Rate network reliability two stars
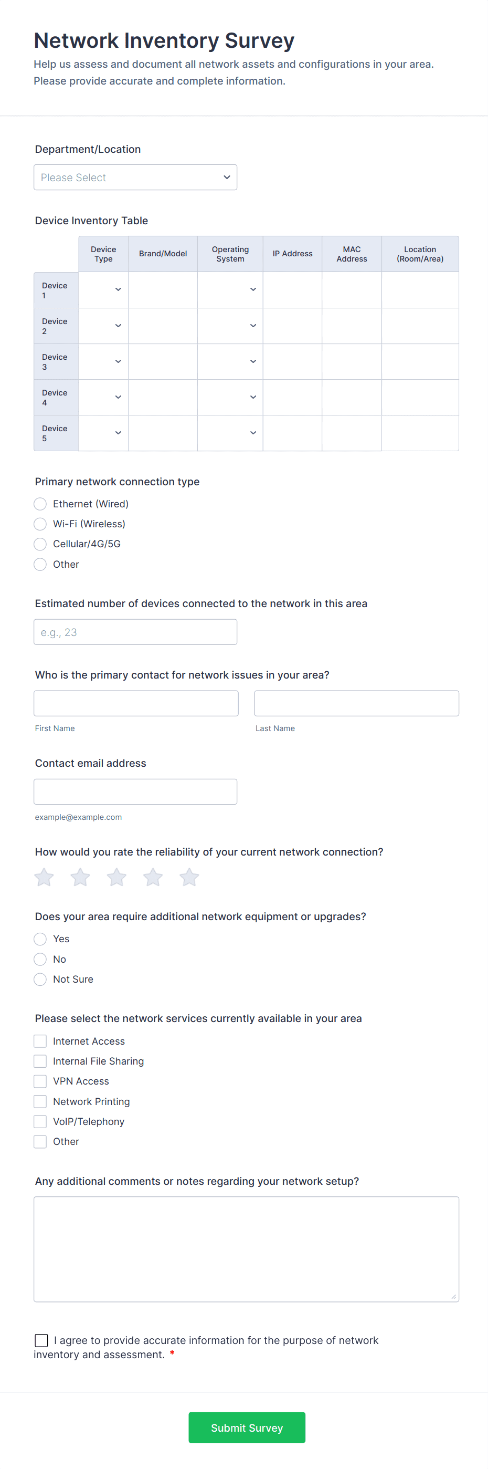488x1469 pixels. (x=80, y=877)
